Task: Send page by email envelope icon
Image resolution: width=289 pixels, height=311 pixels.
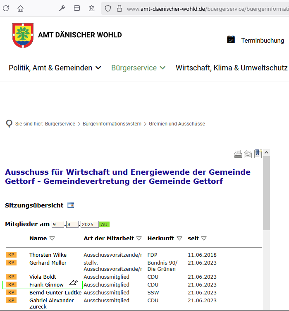Action: click(248, 154)
